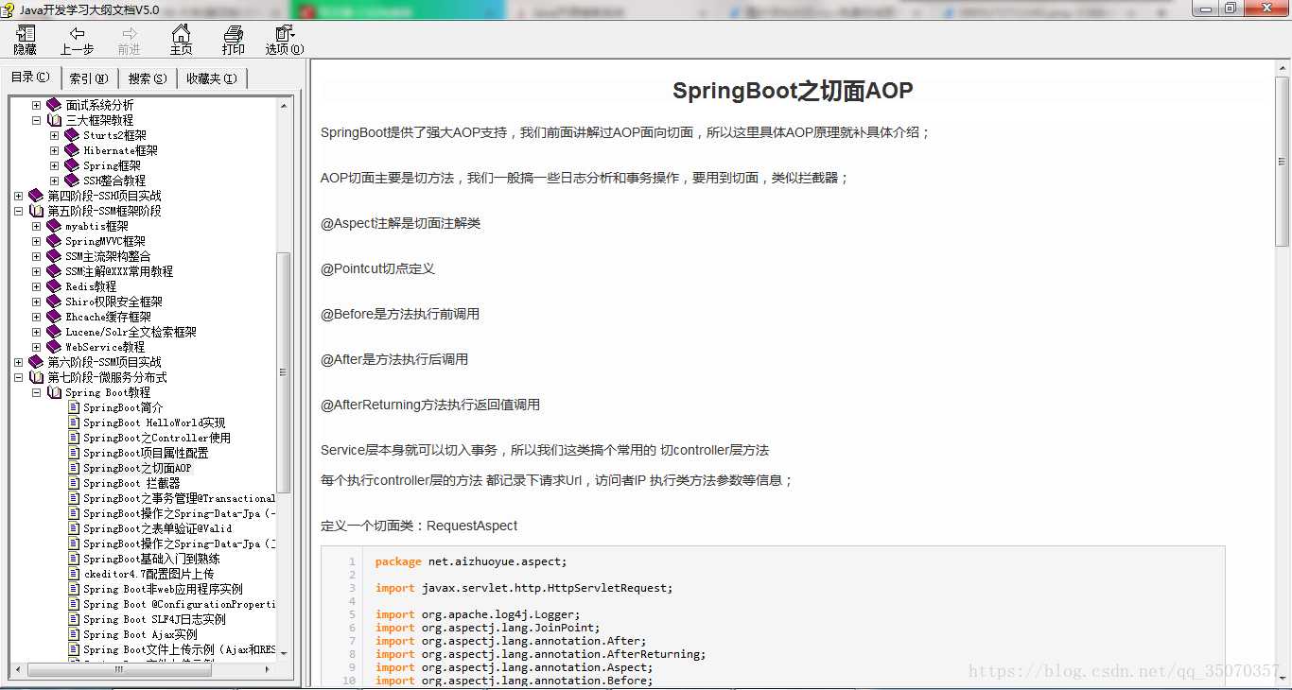The width and height of the screenshot is (1292, 690).
Task: Click the WebService教程 book icon
Action: point(54,347)
